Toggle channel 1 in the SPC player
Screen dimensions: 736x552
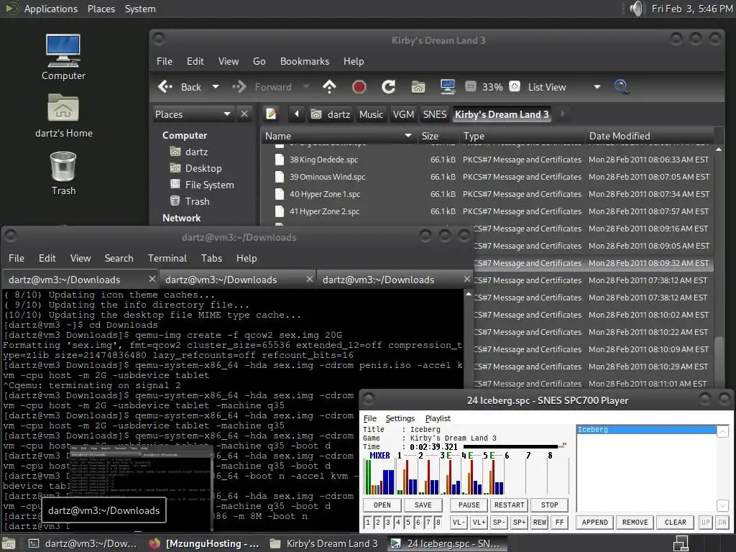pos(368,522)
